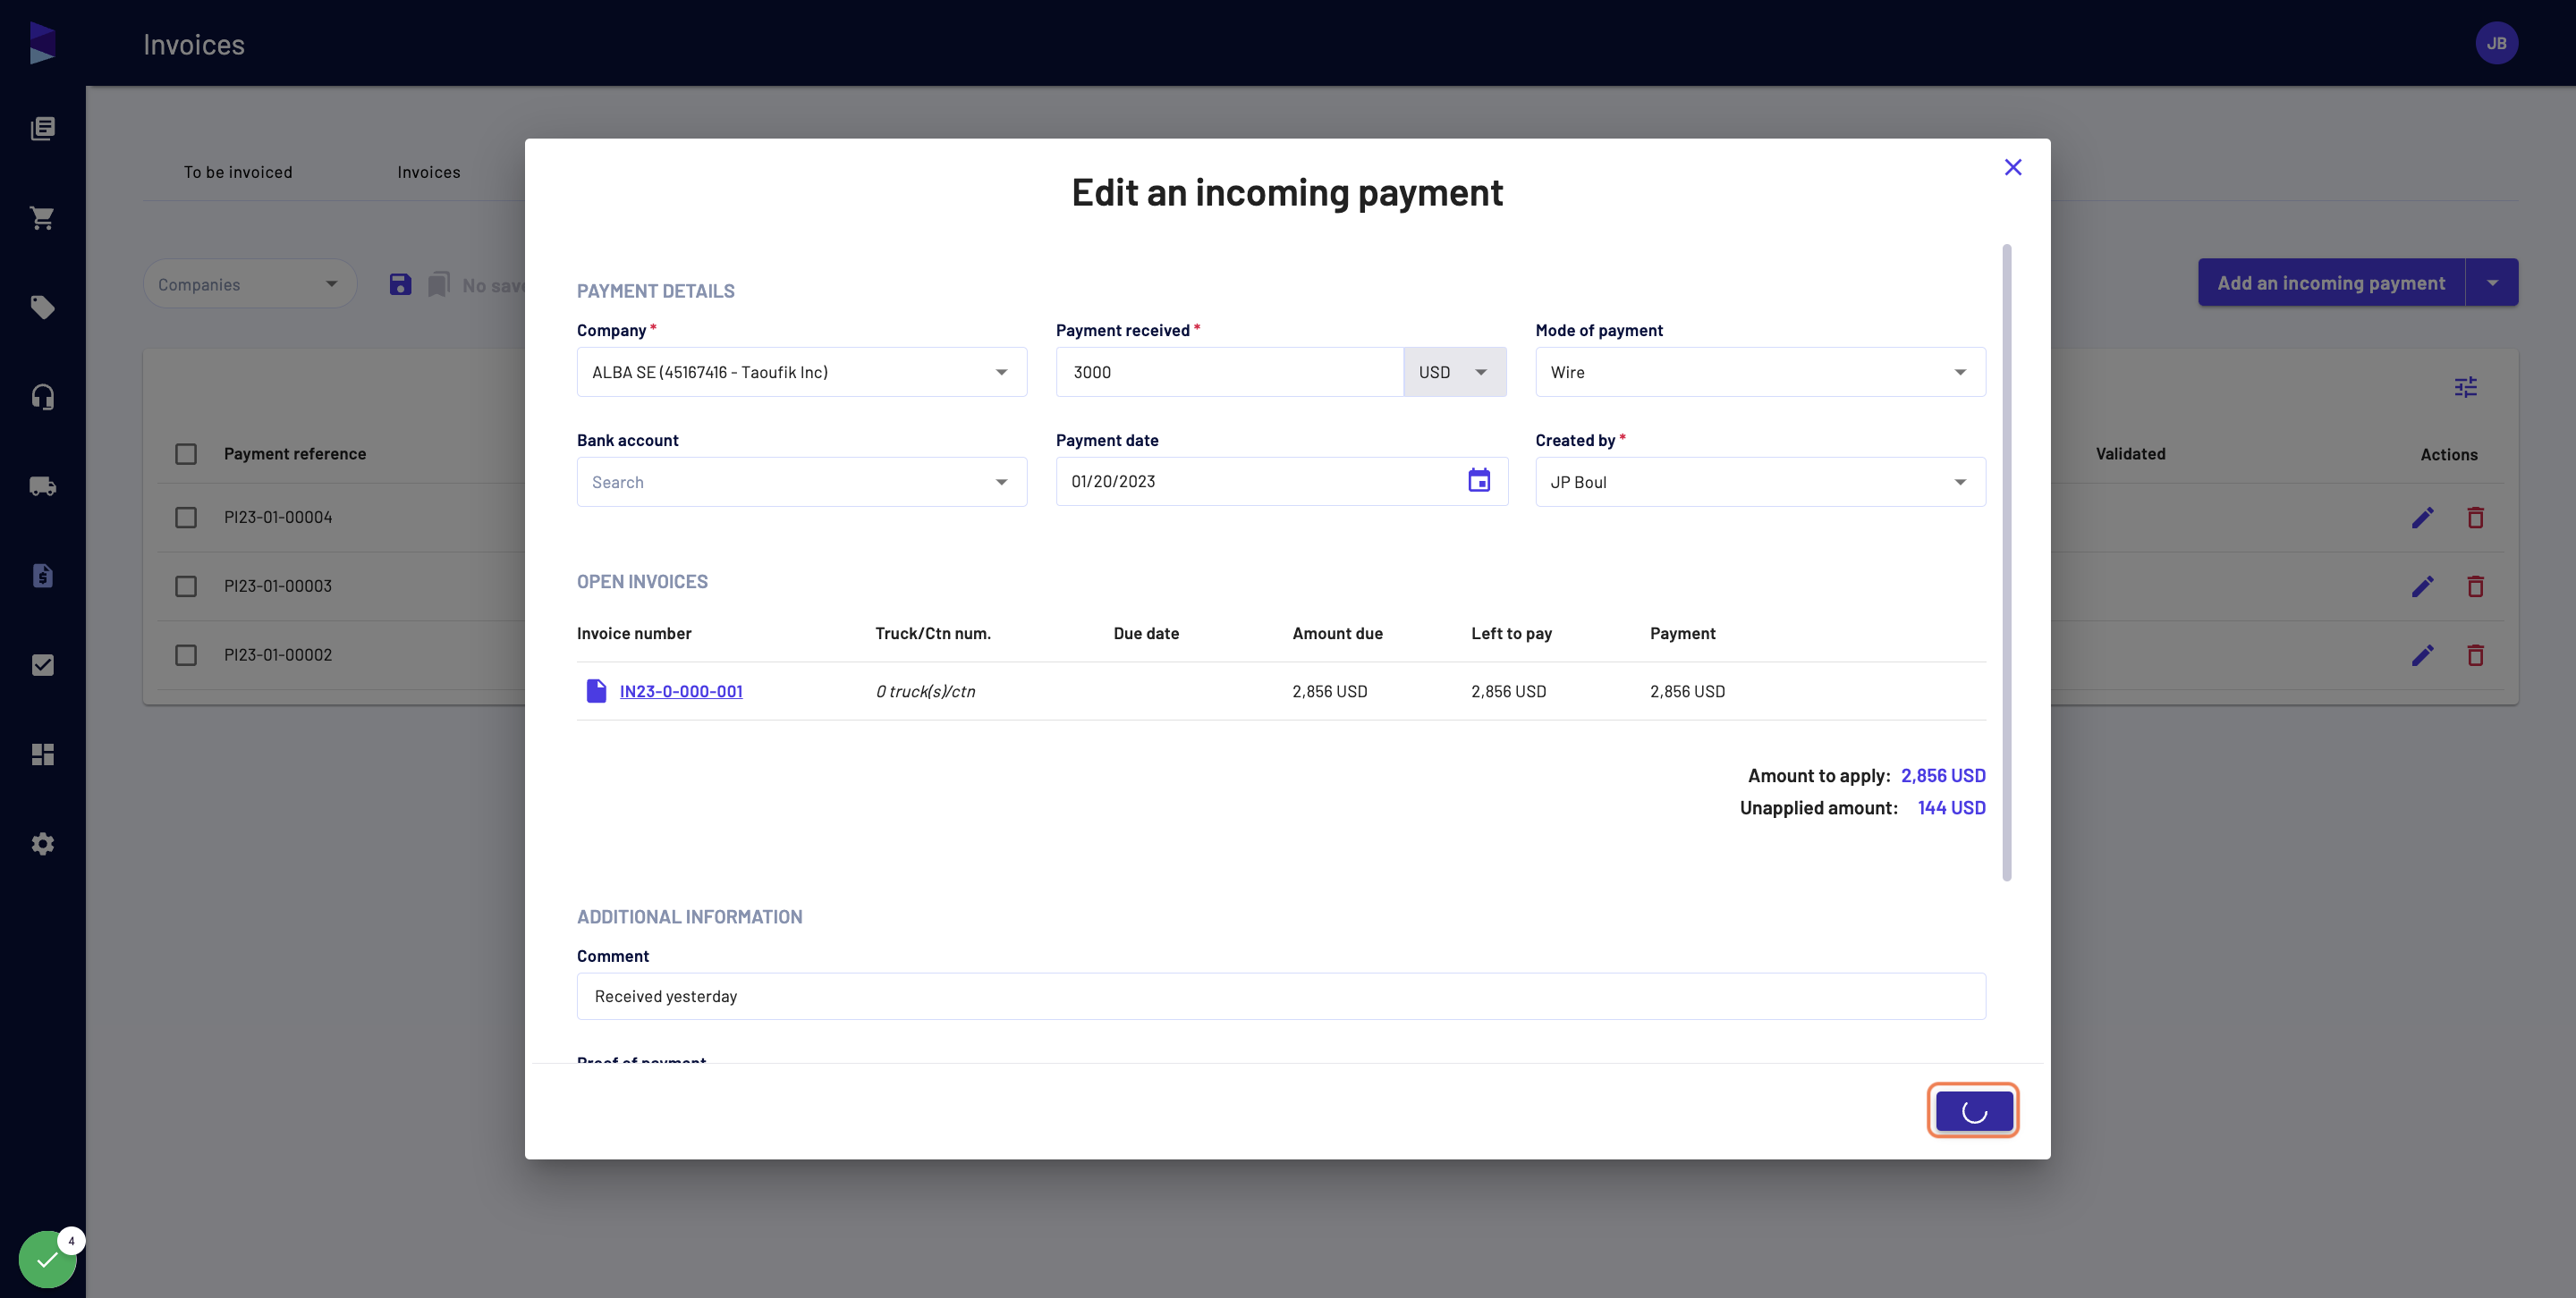Viewport: 2576px width, 1298px height.
Task: Open the invoice dollar document sidebar icon
Action: pyautogui.click(x=42, y=576)
